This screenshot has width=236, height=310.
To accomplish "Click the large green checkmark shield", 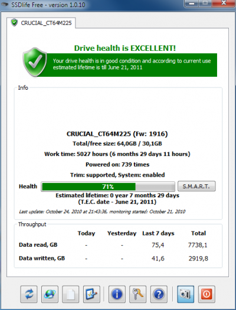I will pyautogui.click(x=35, y=62).
